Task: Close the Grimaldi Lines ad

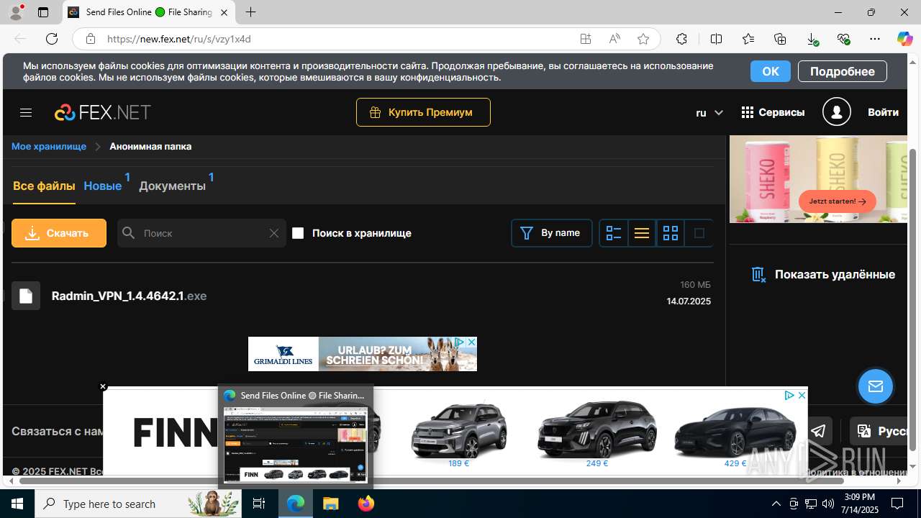Action: 471,342
